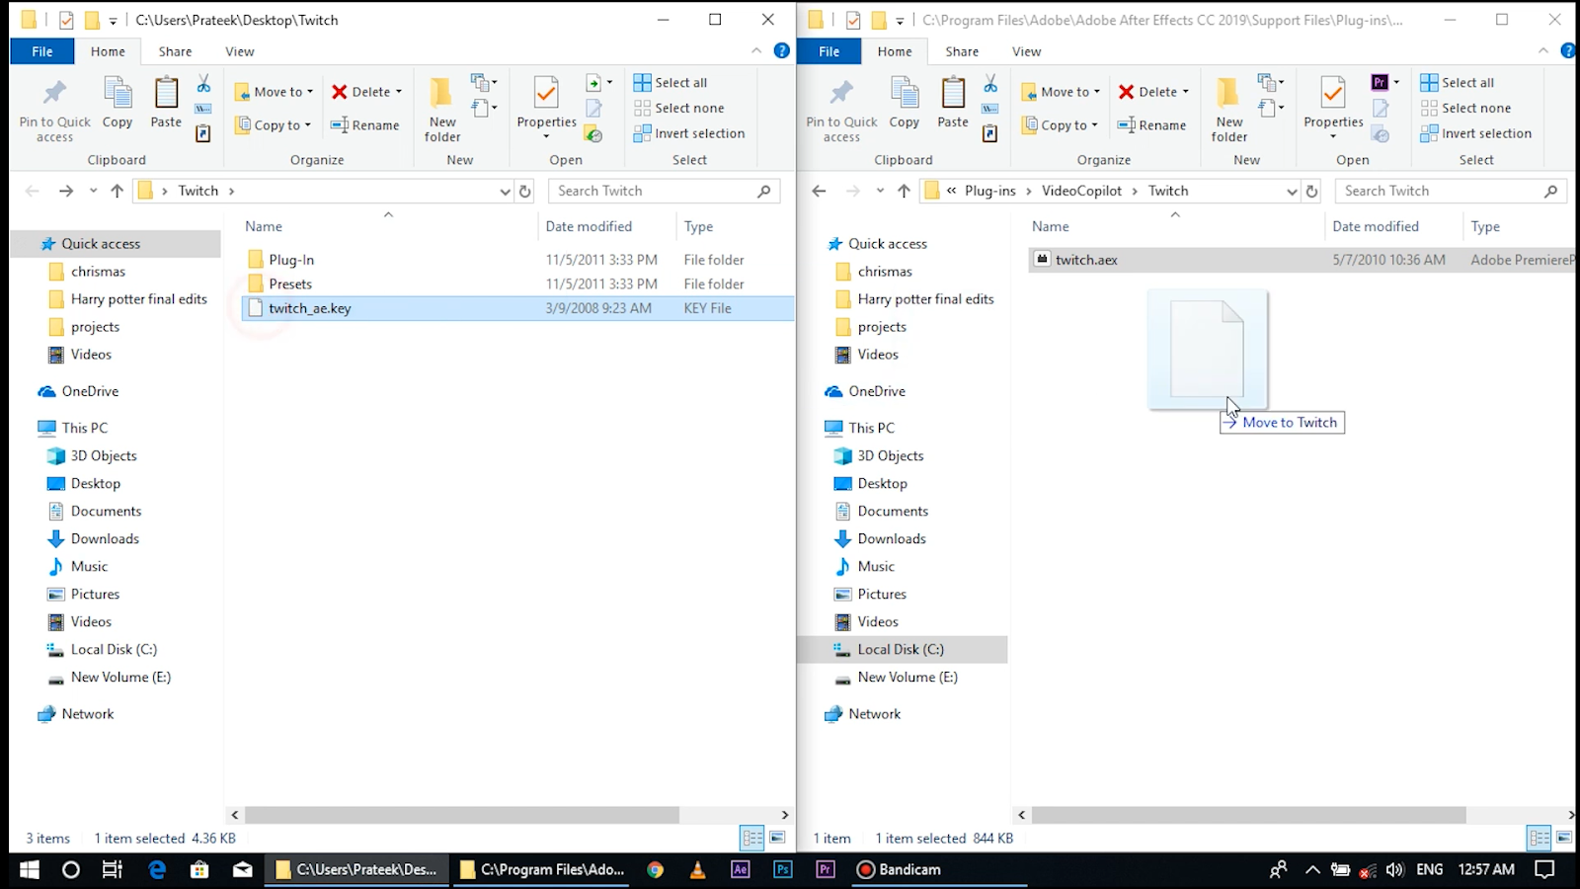1580x889 pixels.
Task: Open the File tab in right window
Action: click(829, 51)
